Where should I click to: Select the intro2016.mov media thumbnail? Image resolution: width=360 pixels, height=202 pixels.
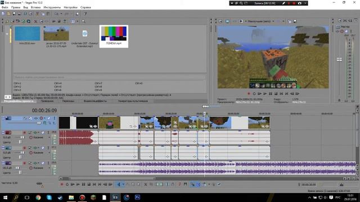(28, 34)
